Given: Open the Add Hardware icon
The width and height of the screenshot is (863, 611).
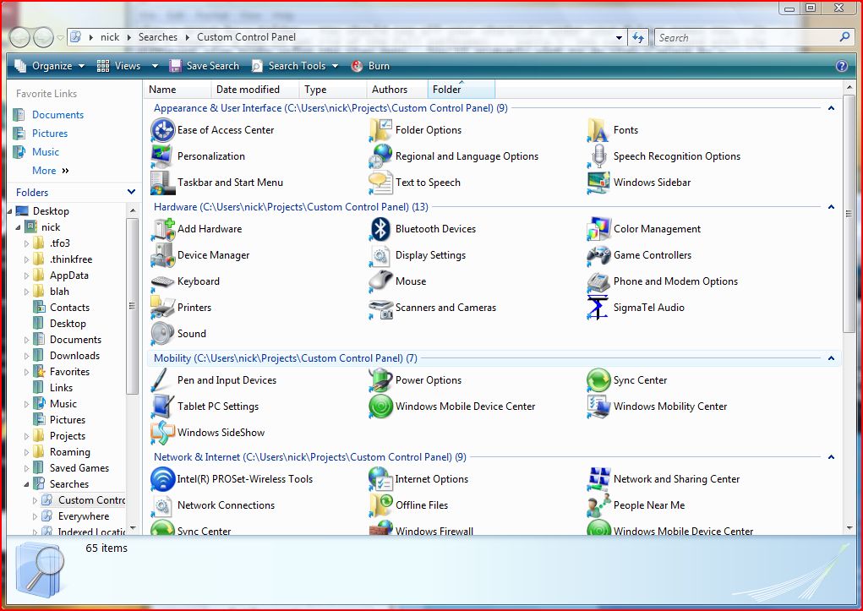Looking at the screenshot, I should coord(162,229).
